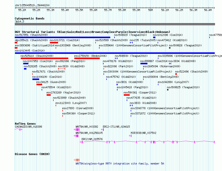Open the esv3359640 variant label
The width and height of the screenshot is (222, 171).
click(x=133, y=45)
